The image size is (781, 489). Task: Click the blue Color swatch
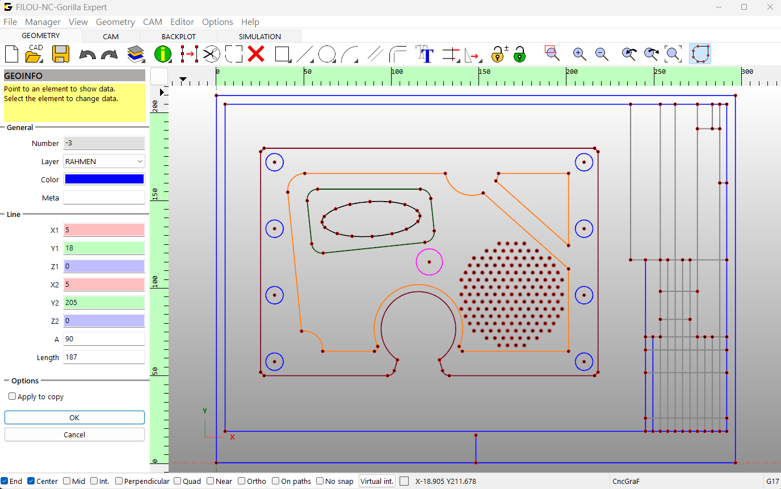point(104,179)
